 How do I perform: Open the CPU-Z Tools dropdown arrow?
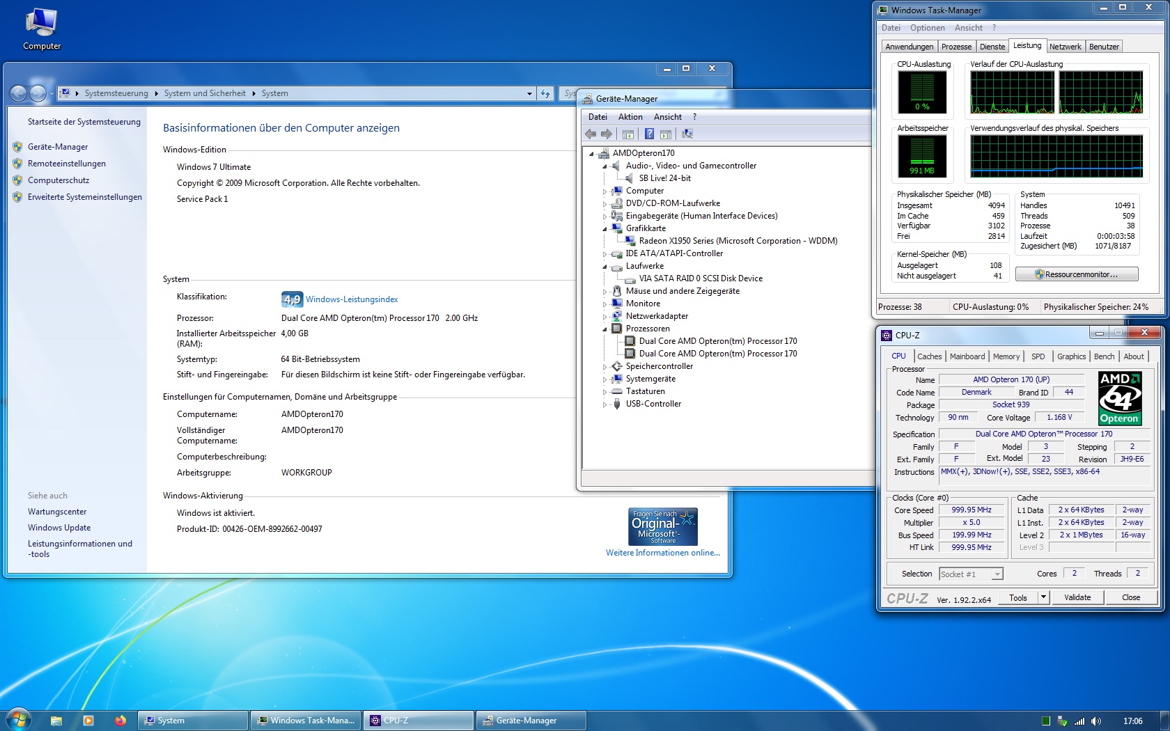pyautogui.click(x=1043, y=597)
